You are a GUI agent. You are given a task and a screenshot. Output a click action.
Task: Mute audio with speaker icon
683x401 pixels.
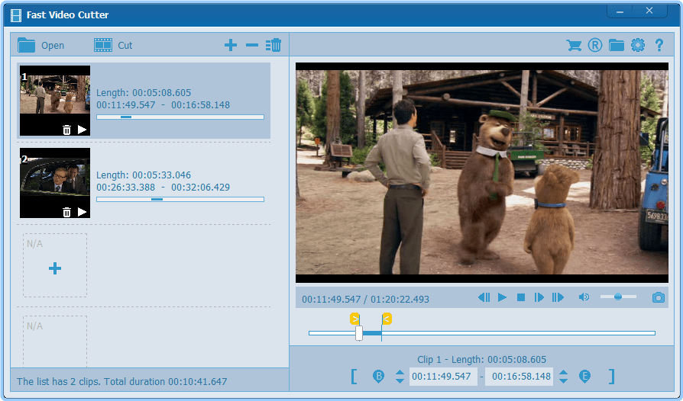click(x=584, y=297)
